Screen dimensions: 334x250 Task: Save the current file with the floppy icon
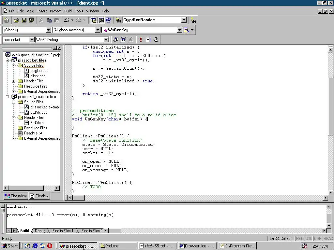tap(24, 20)
